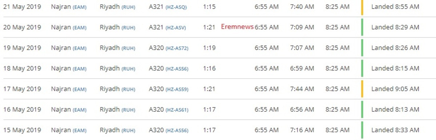Click RUH airport code on 20 May row
Image resolution: width=436 pixels, height=140 pixels.
[128, 28]
